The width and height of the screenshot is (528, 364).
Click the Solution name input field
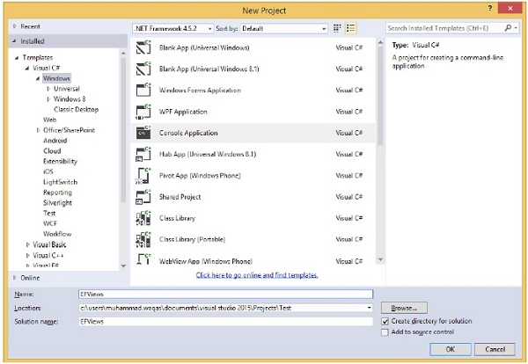[x=225, y=322]
